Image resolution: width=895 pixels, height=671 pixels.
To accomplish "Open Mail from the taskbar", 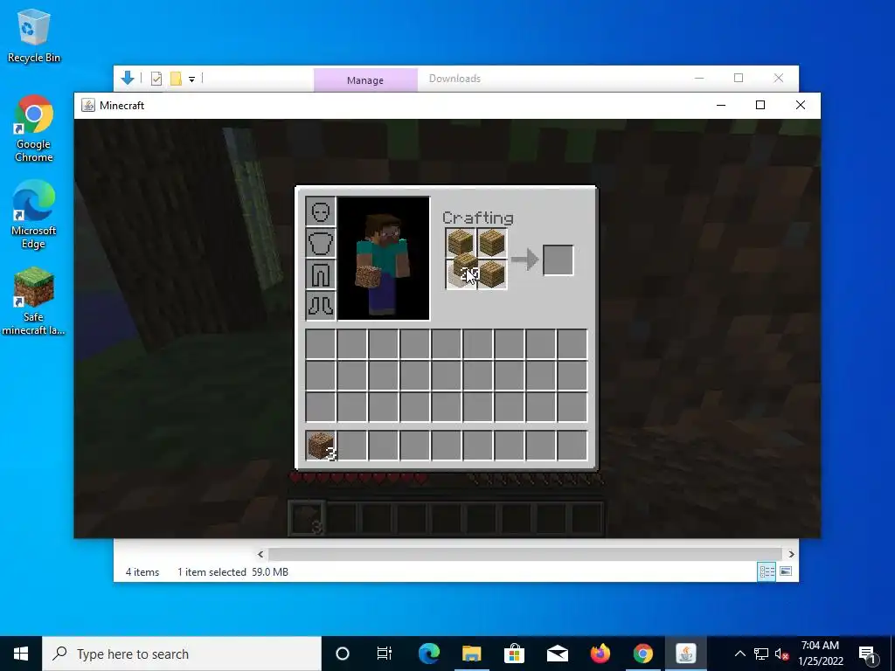I will [x=557, y=654].
